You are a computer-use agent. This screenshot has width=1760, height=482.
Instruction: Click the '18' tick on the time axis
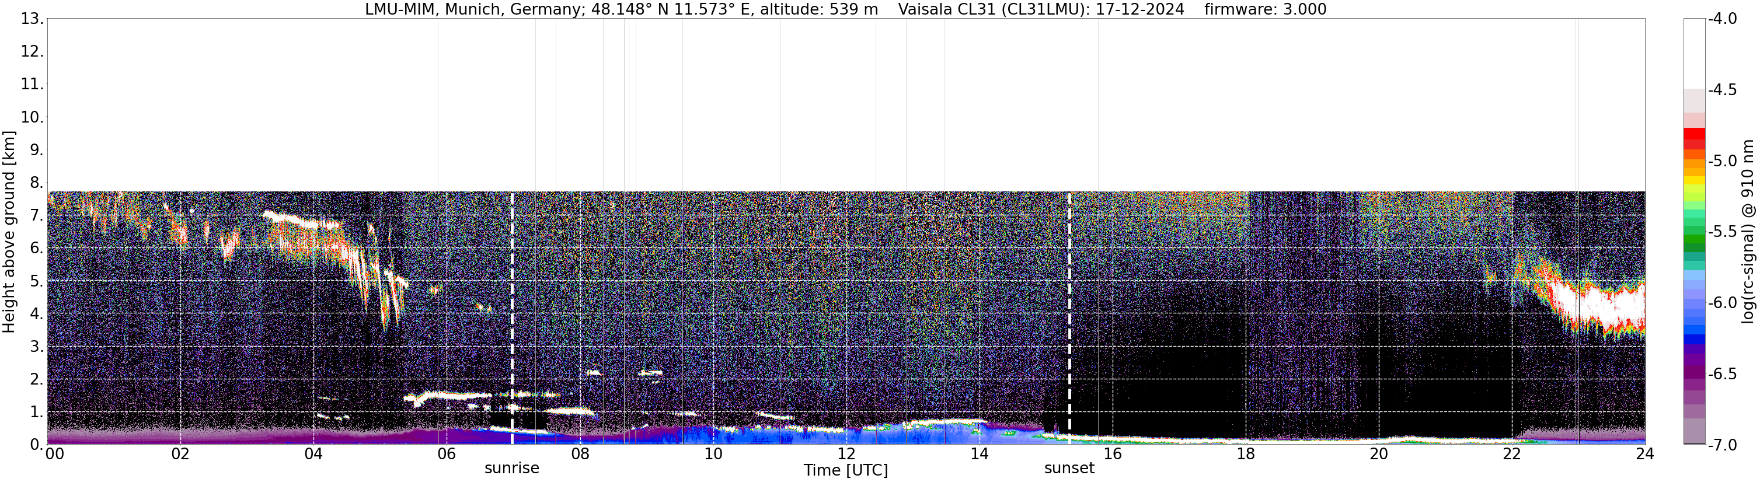point(1246,454)
